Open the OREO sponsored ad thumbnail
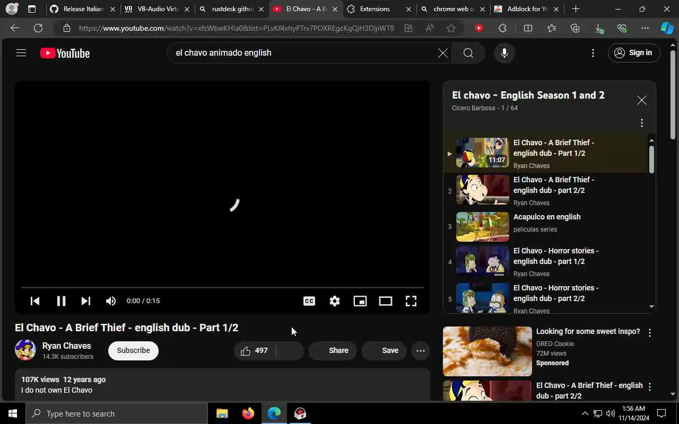 [x=487, y=351]
